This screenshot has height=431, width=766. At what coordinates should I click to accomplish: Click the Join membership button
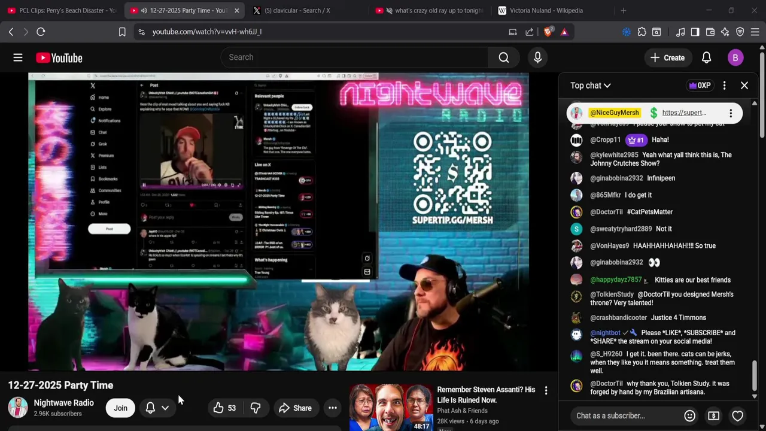pos(120,408)
